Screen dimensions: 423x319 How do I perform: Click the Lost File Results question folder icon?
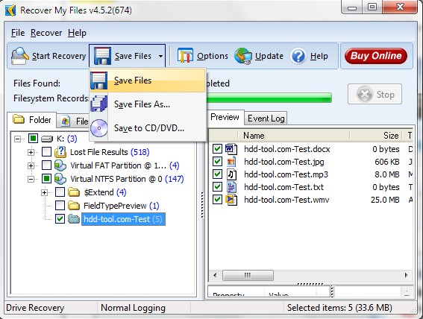(x=60, y=152)
